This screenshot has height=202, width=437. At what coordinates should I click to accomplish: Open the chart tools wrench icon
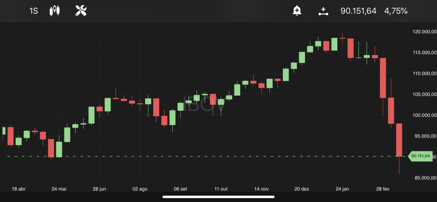tap(81, 11)
